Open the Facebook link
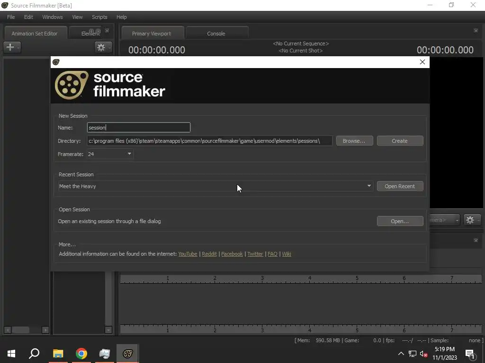The height and width of the screenshot is (363, 485). (x=232, y=254)
